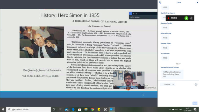The height and width of the screenshot is (112, 199).
Task: Pop out the Chat panel window
Action: pyautogui.click(x=160, y=3)
